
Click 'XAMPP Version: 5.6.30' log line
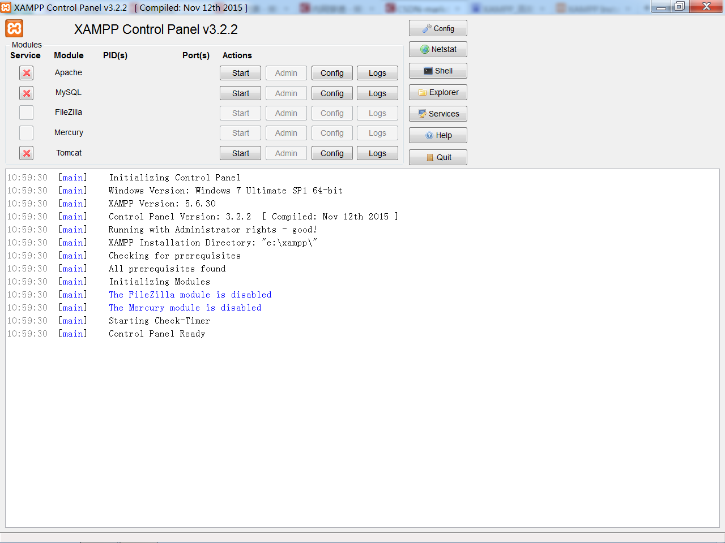click(x=162, y=204)
